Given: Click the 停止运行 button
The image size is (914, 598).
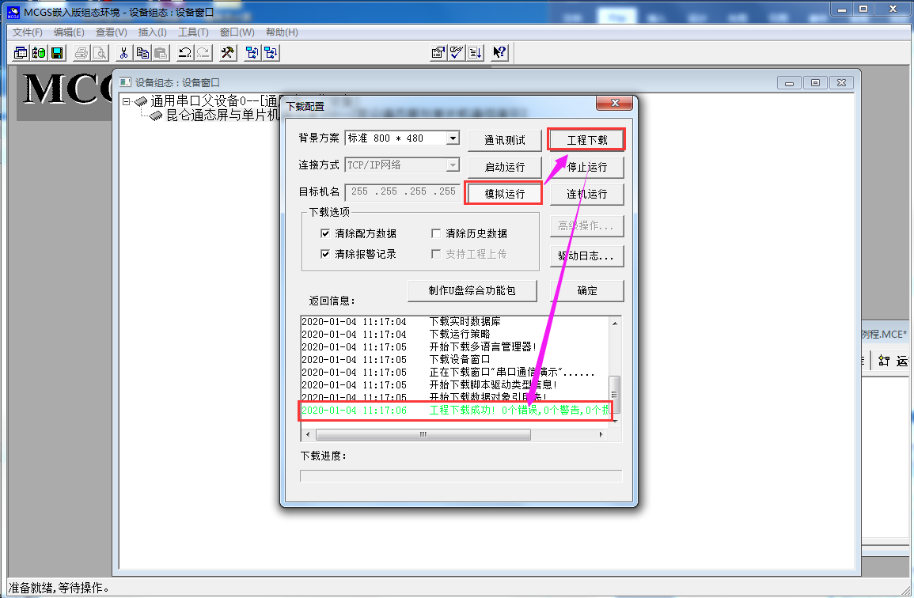Looking at the screenshot, I should pos(587,167).
